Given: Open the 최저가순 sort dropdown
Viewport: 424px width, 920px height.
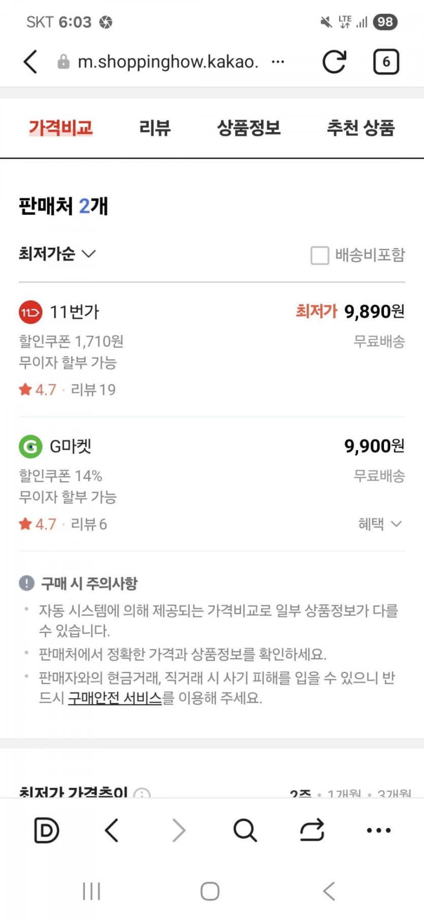Looking at the screenshot, I should click(57, 253).
